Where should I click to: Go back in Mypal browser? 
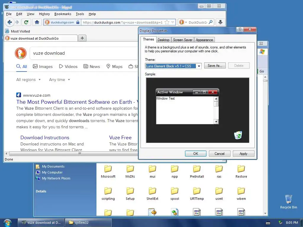tap(10, 22)
